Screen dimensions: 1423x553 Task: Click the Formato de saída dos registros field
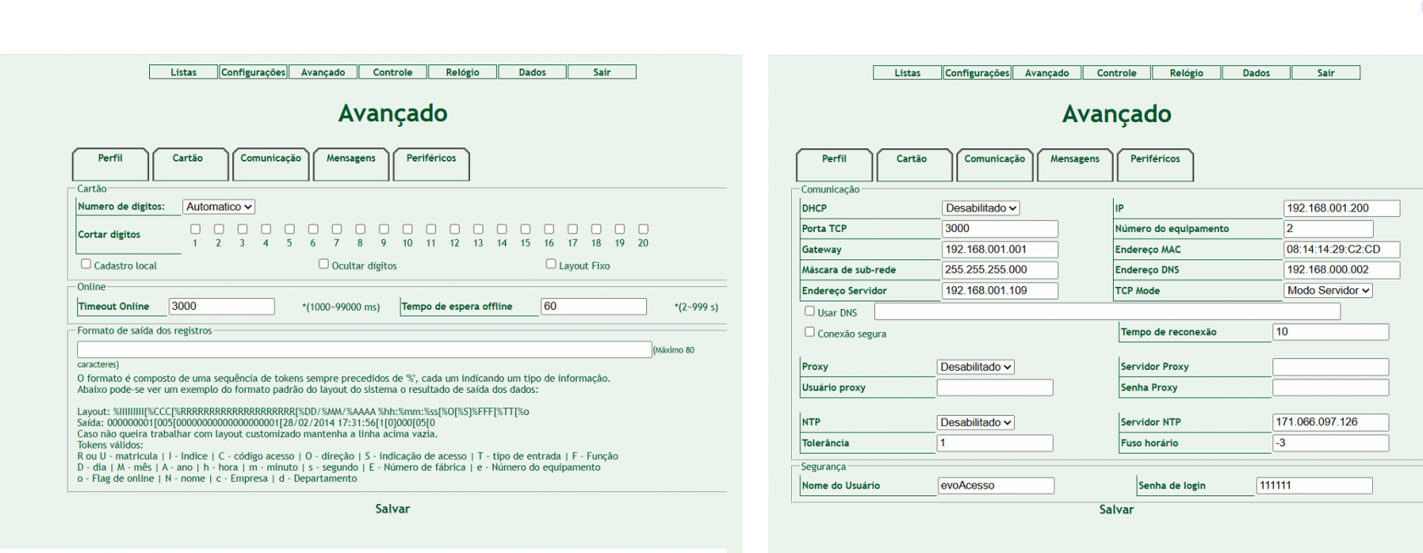(x=364, y=350)
